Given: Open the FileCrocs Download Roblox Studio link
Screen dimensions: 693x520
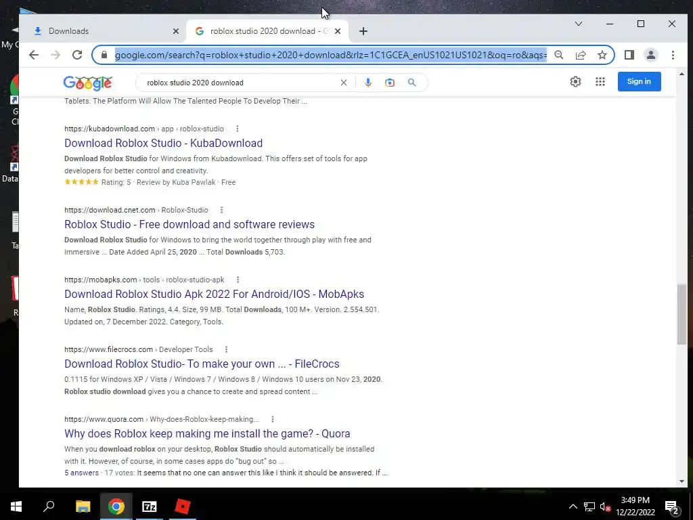Looking at the screenshot, I should point(202,364).
